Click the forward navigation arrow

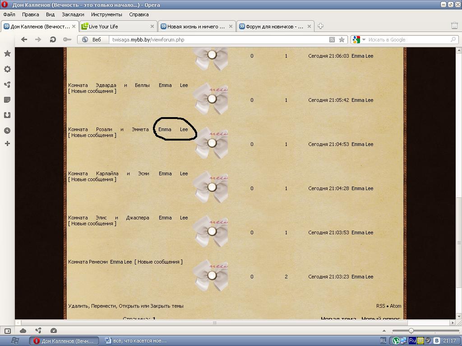pyautogui.click(x=38, y=40)
